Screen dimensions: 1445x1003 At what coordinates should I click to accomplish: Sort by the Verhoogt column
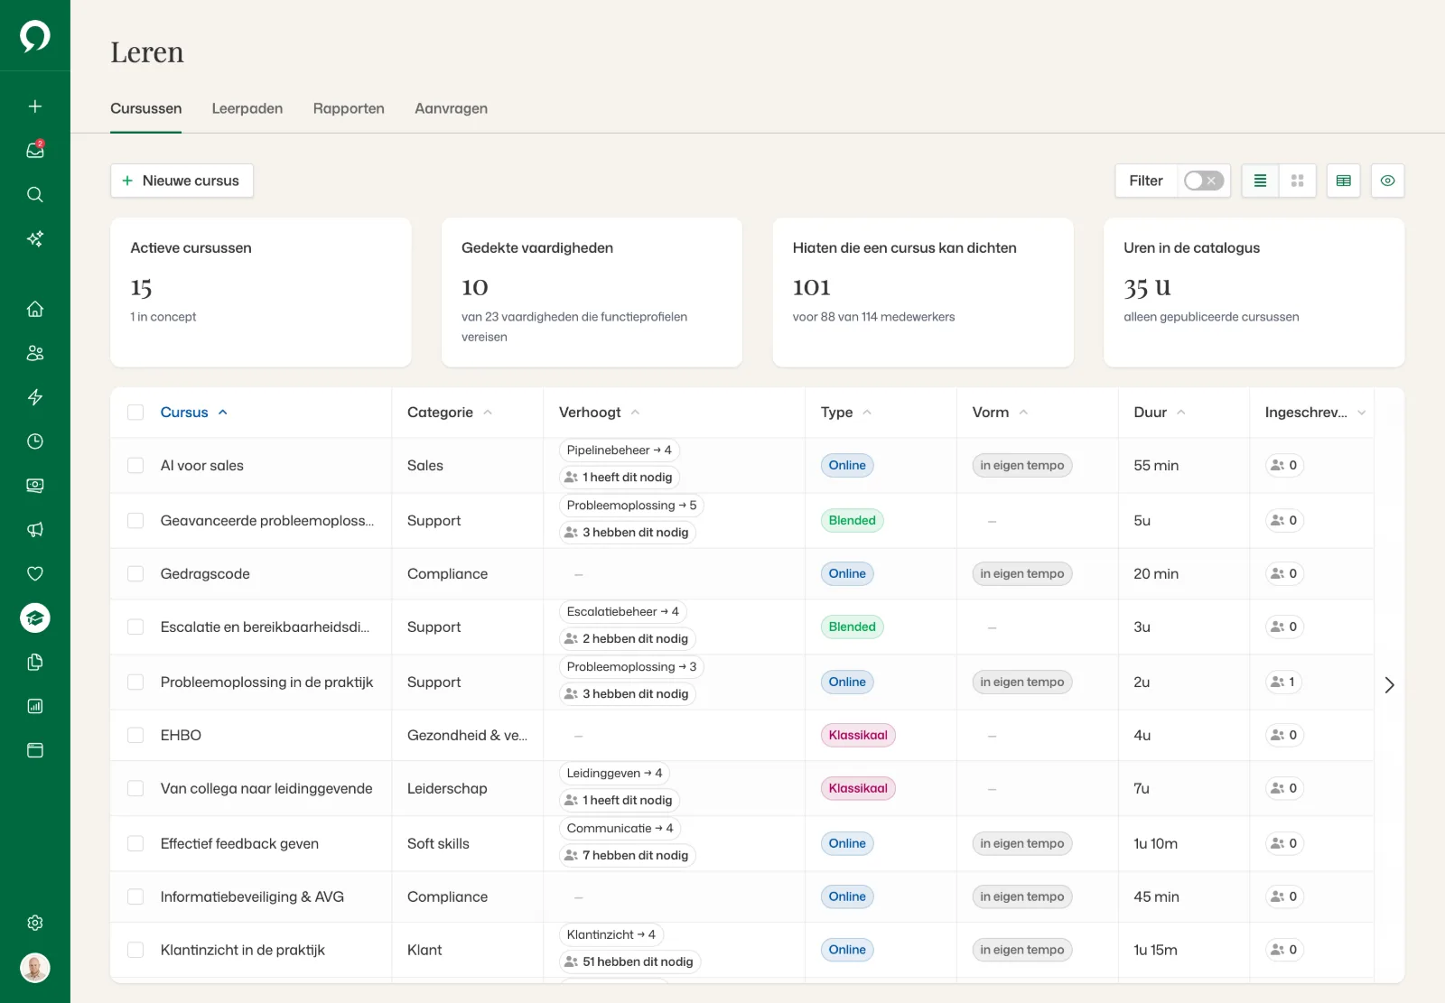click(599, 413)
